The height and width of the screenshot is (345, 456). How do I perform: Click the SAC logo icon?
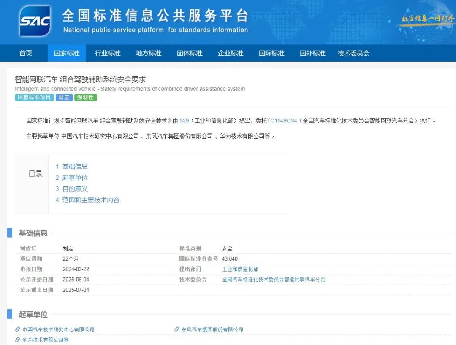35,21
